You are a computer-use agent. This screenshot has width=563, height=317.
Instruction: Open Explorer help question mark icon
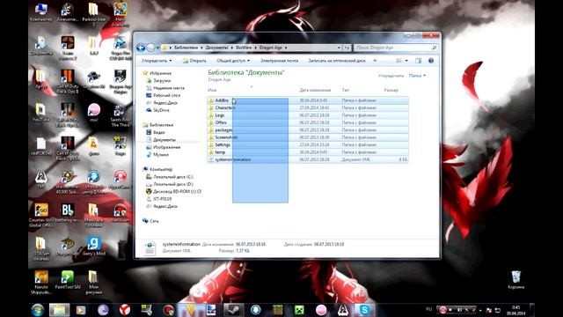pyautogui.click(x=431, y=61)
